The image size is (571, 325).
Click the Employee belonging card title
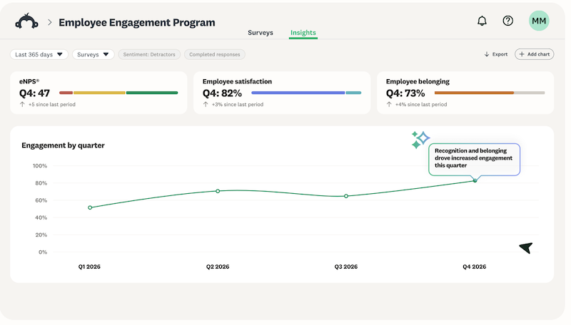418,81
